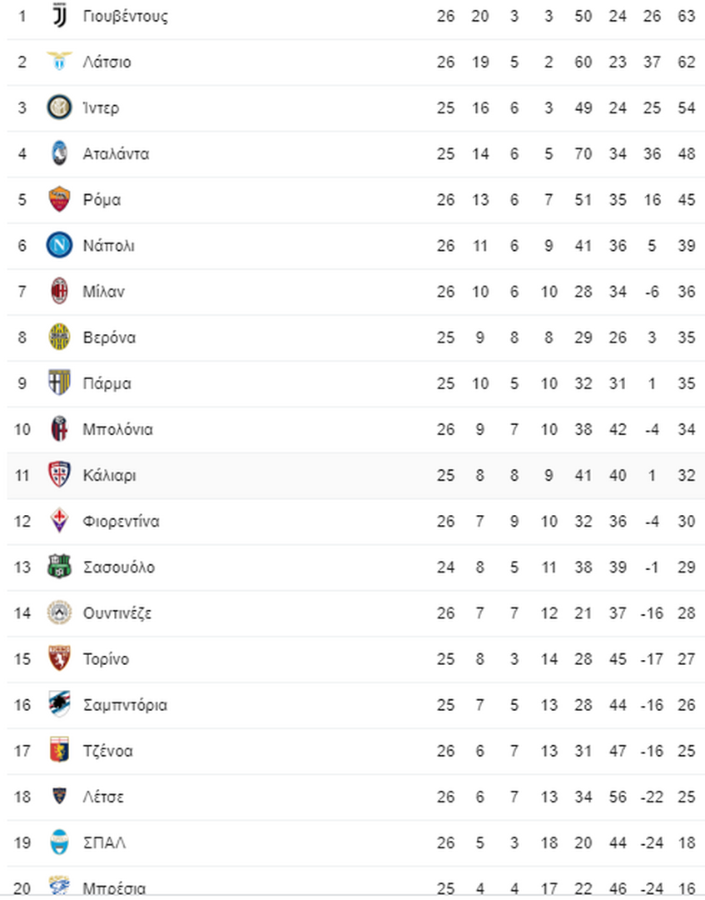
Task: Select the Τζένοα team name link
Action: pyautogui.click(x=107, y=752)
